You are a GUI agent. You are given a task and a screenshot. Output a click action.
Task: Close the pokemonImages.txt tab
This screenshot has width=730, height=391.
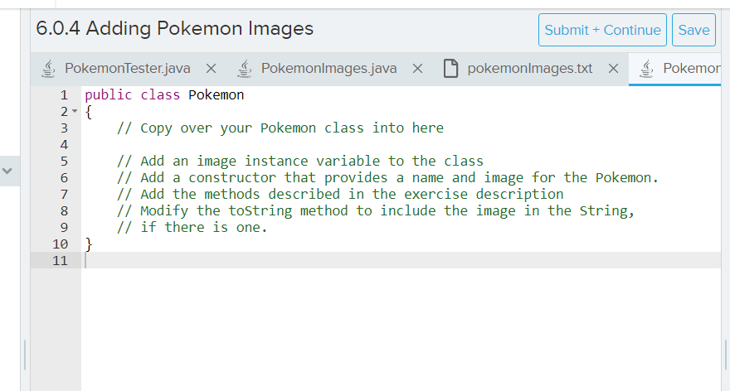point(613,69)
